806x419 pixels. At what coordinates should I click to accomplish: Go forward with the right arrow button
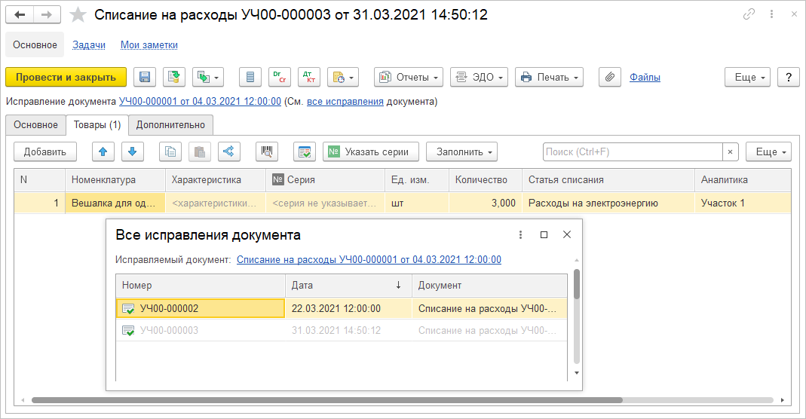[47, 15]
